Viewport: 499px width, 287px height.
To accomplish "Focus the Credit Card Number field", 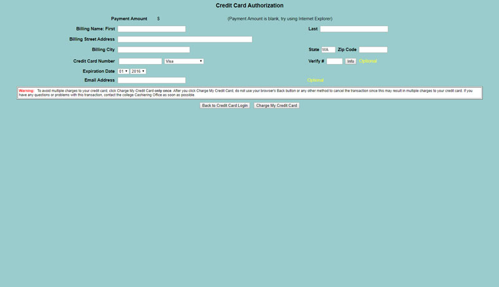I will 140,61.
